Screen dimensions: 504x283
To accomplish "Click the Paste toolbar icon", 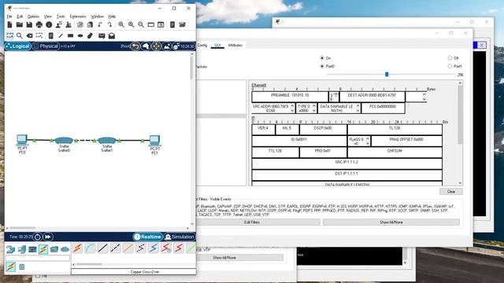I will click(90, 24).
